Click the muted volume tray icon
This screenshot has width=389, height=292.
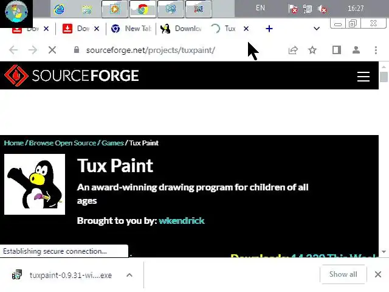tap(322, 9)
